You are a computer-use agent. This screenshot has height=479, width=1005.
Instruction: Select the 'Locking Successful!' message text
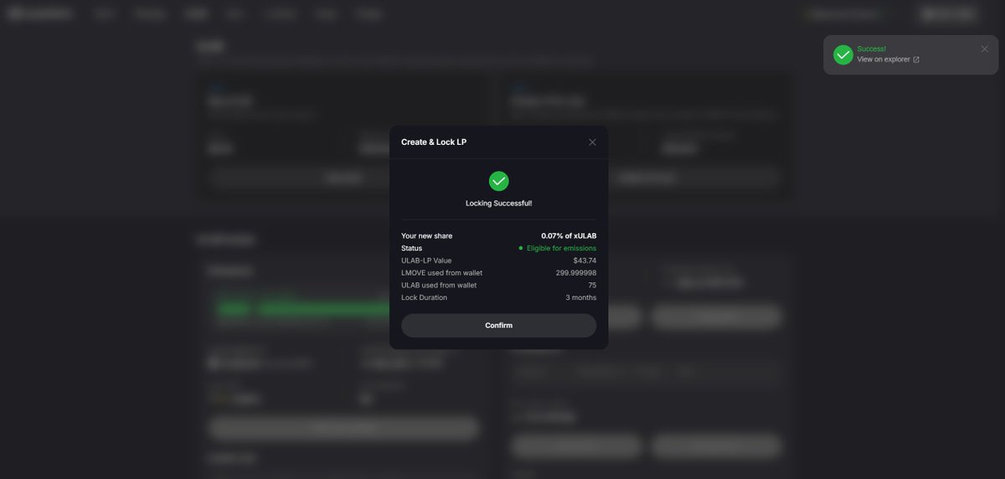499,203
